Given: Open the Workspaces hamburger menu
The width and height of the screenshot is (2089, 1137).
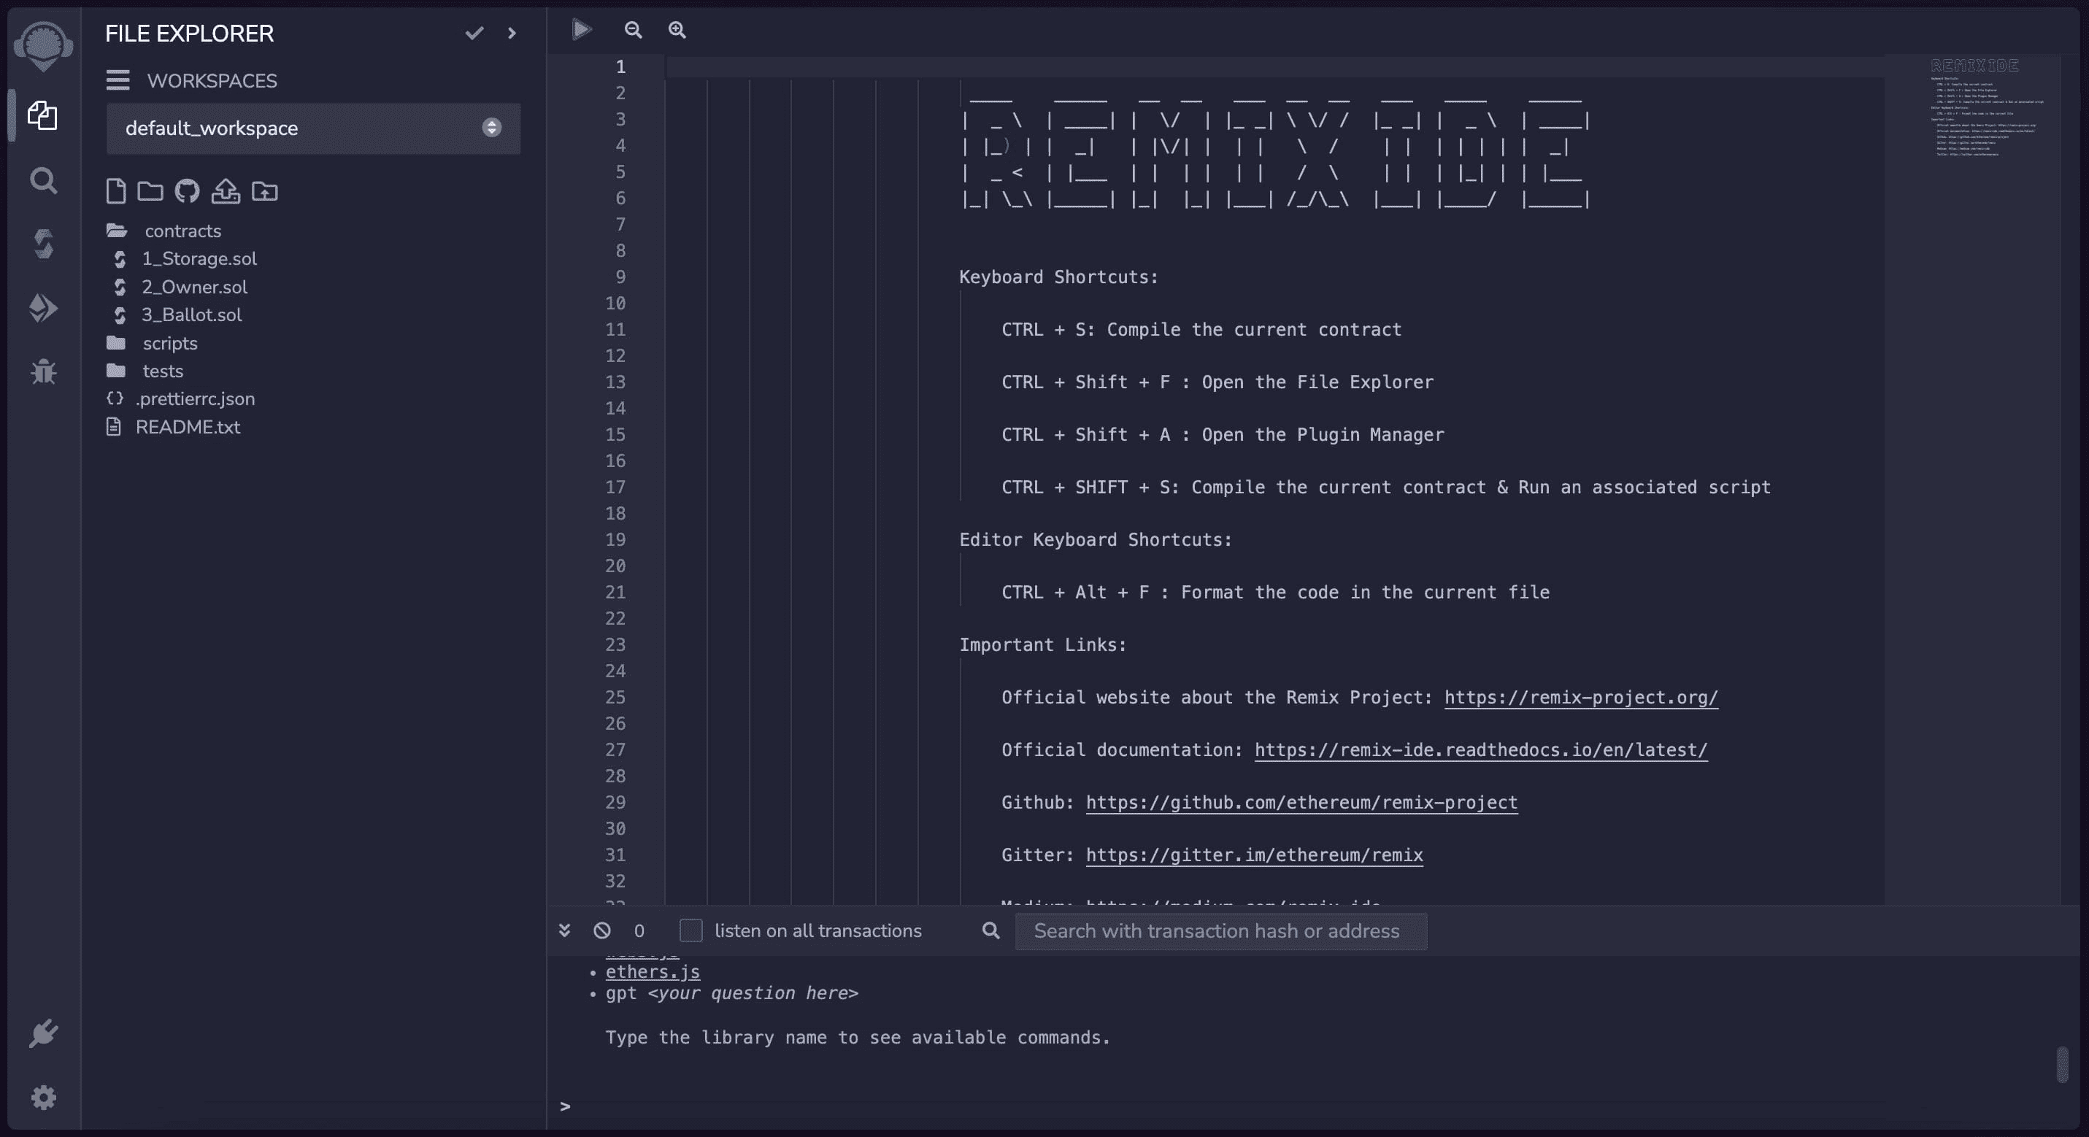Looking at the screenshot, I should point(118,80).
